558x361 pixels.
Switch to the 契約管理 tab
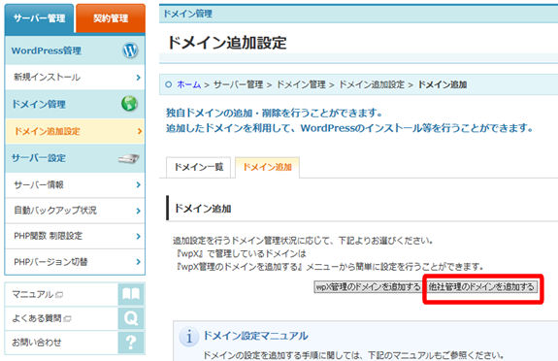(x=111, y=18)
